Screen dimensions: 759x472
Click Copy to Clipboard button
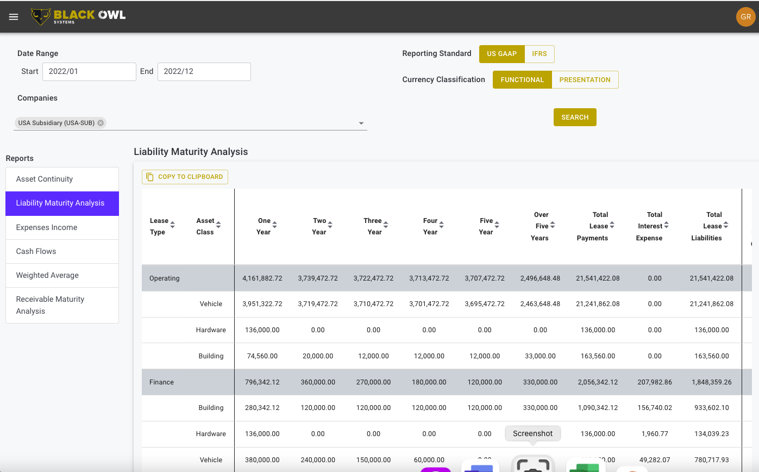(185, 177)
